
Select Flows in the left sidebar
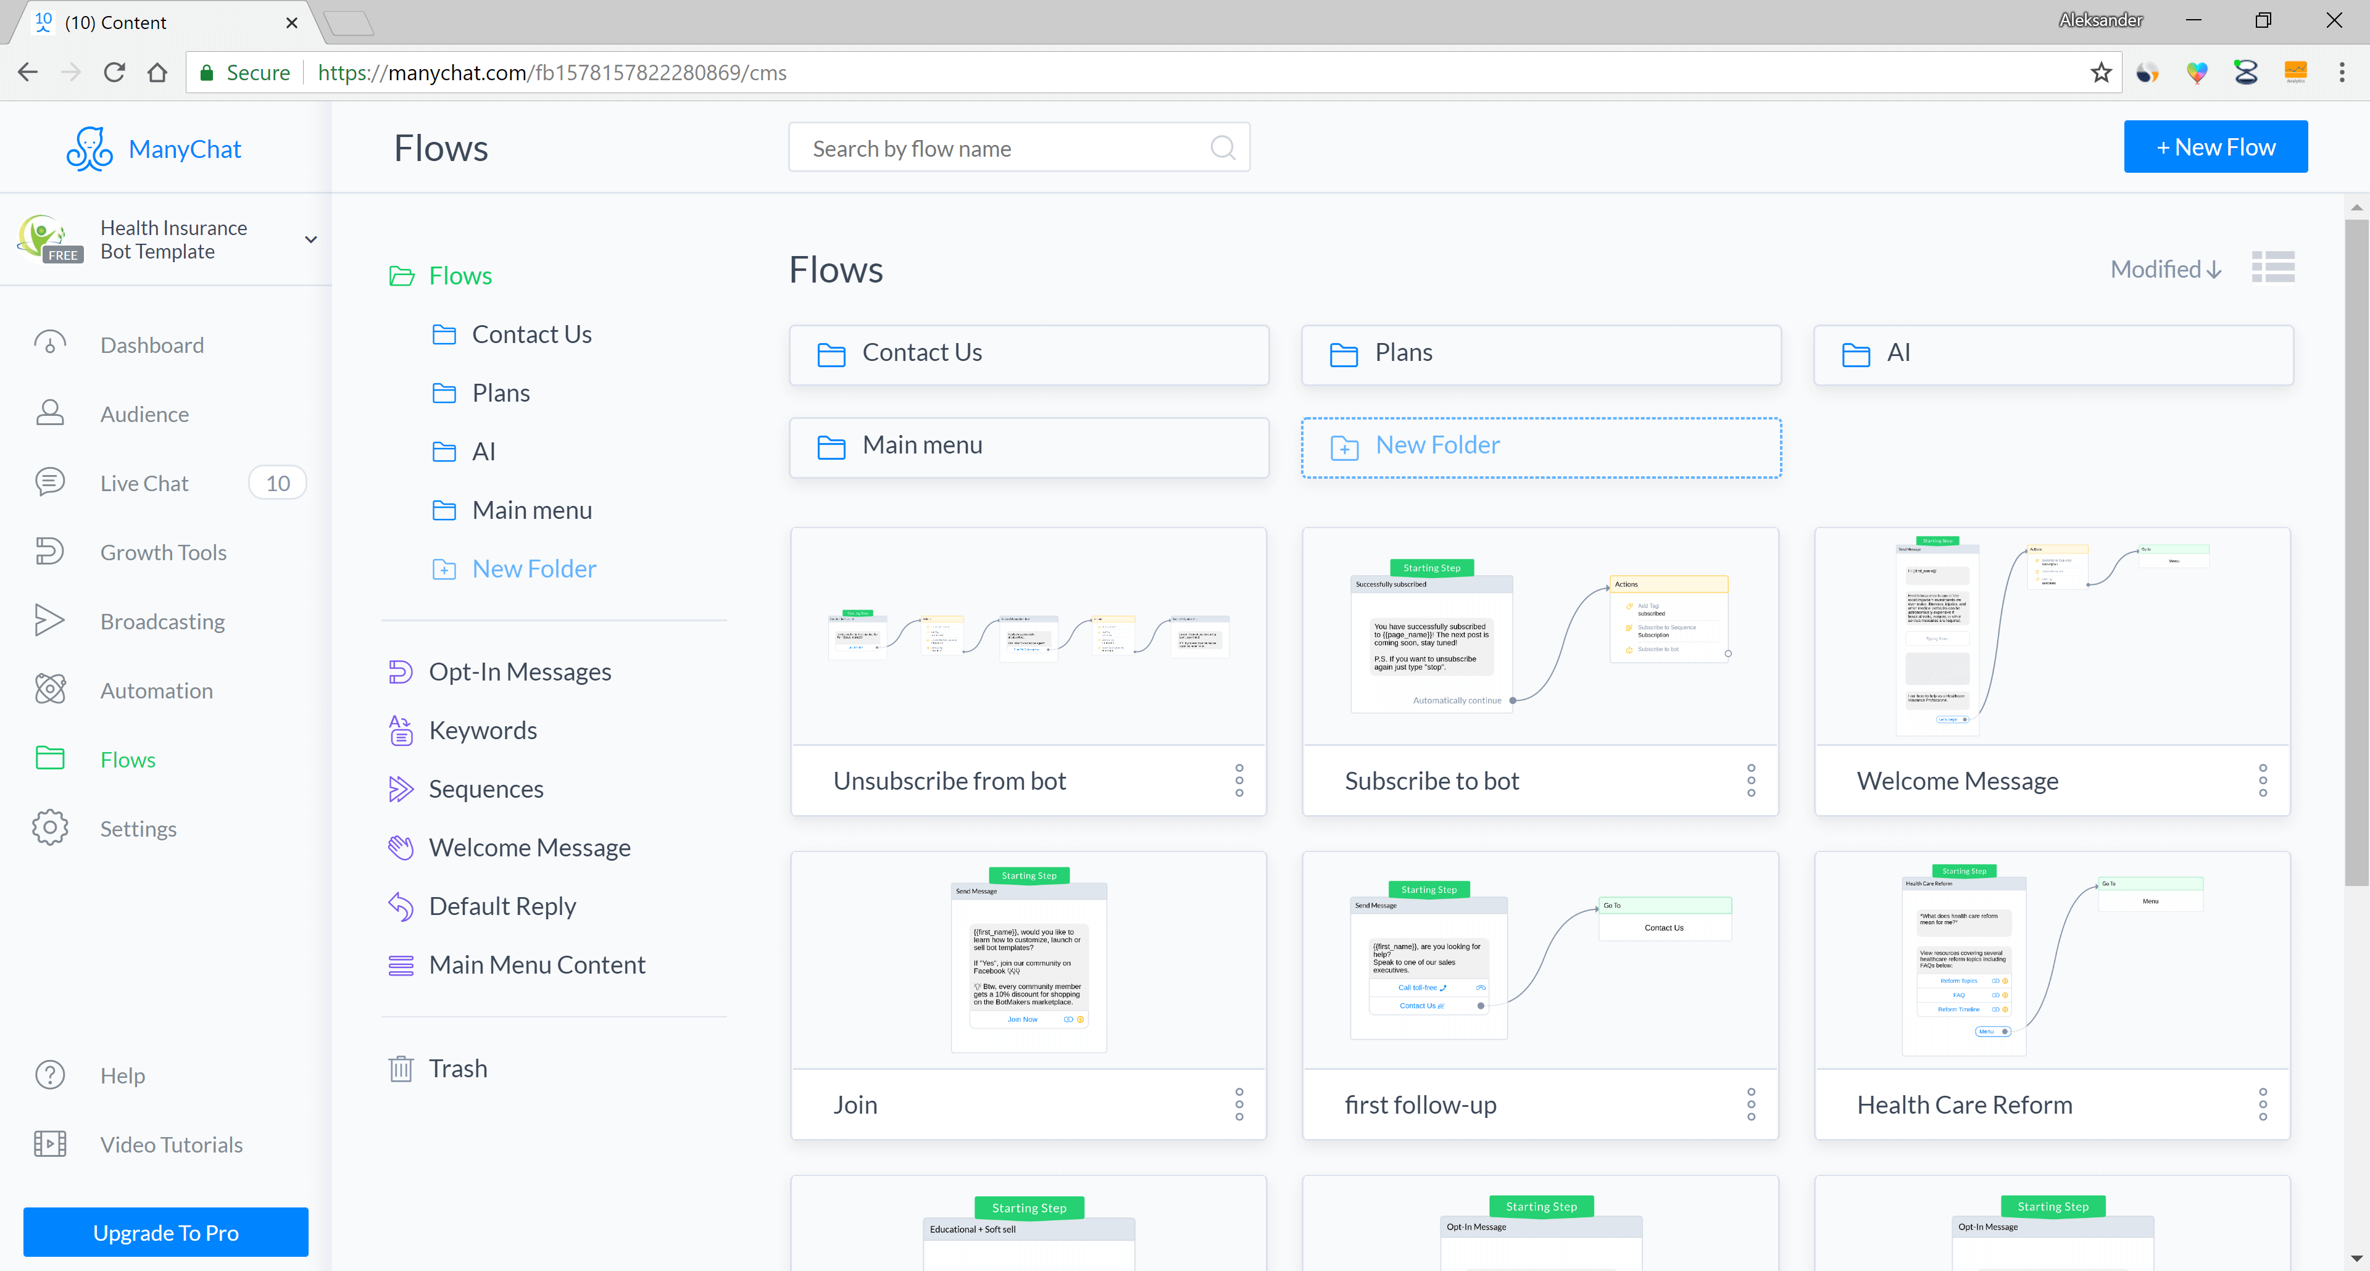128,759
